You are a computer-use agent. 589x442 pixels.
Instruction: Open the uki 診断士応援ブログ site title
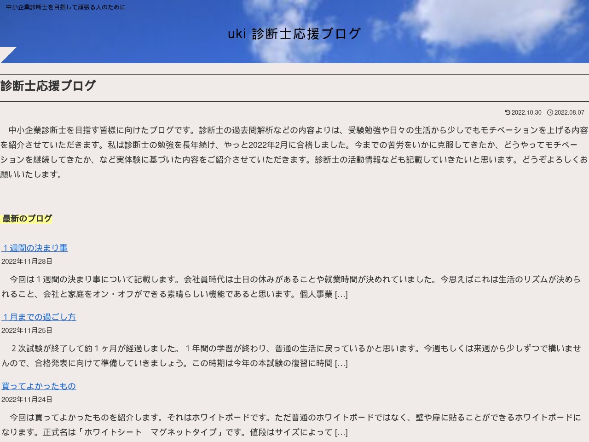pos(294,34)
